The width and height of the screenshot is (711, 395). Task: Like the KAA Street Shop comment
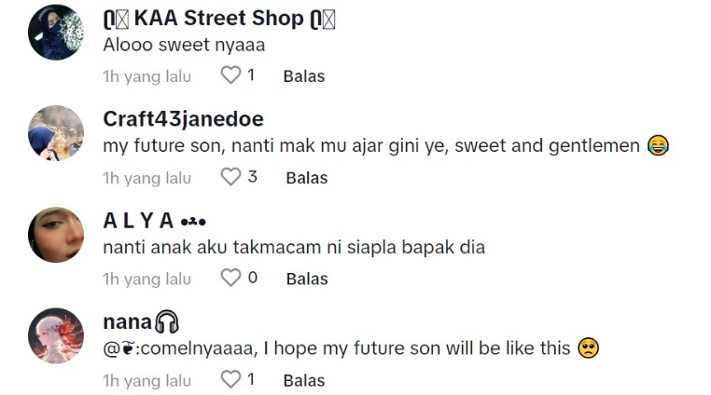click(230, 75)
